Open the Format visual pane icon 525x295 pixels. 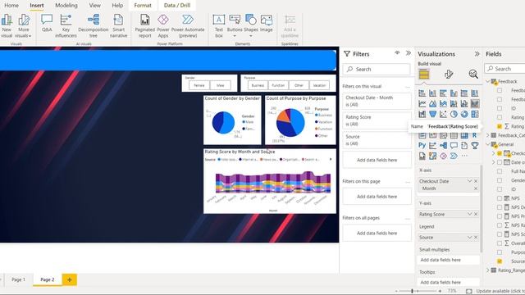point(449,74)
